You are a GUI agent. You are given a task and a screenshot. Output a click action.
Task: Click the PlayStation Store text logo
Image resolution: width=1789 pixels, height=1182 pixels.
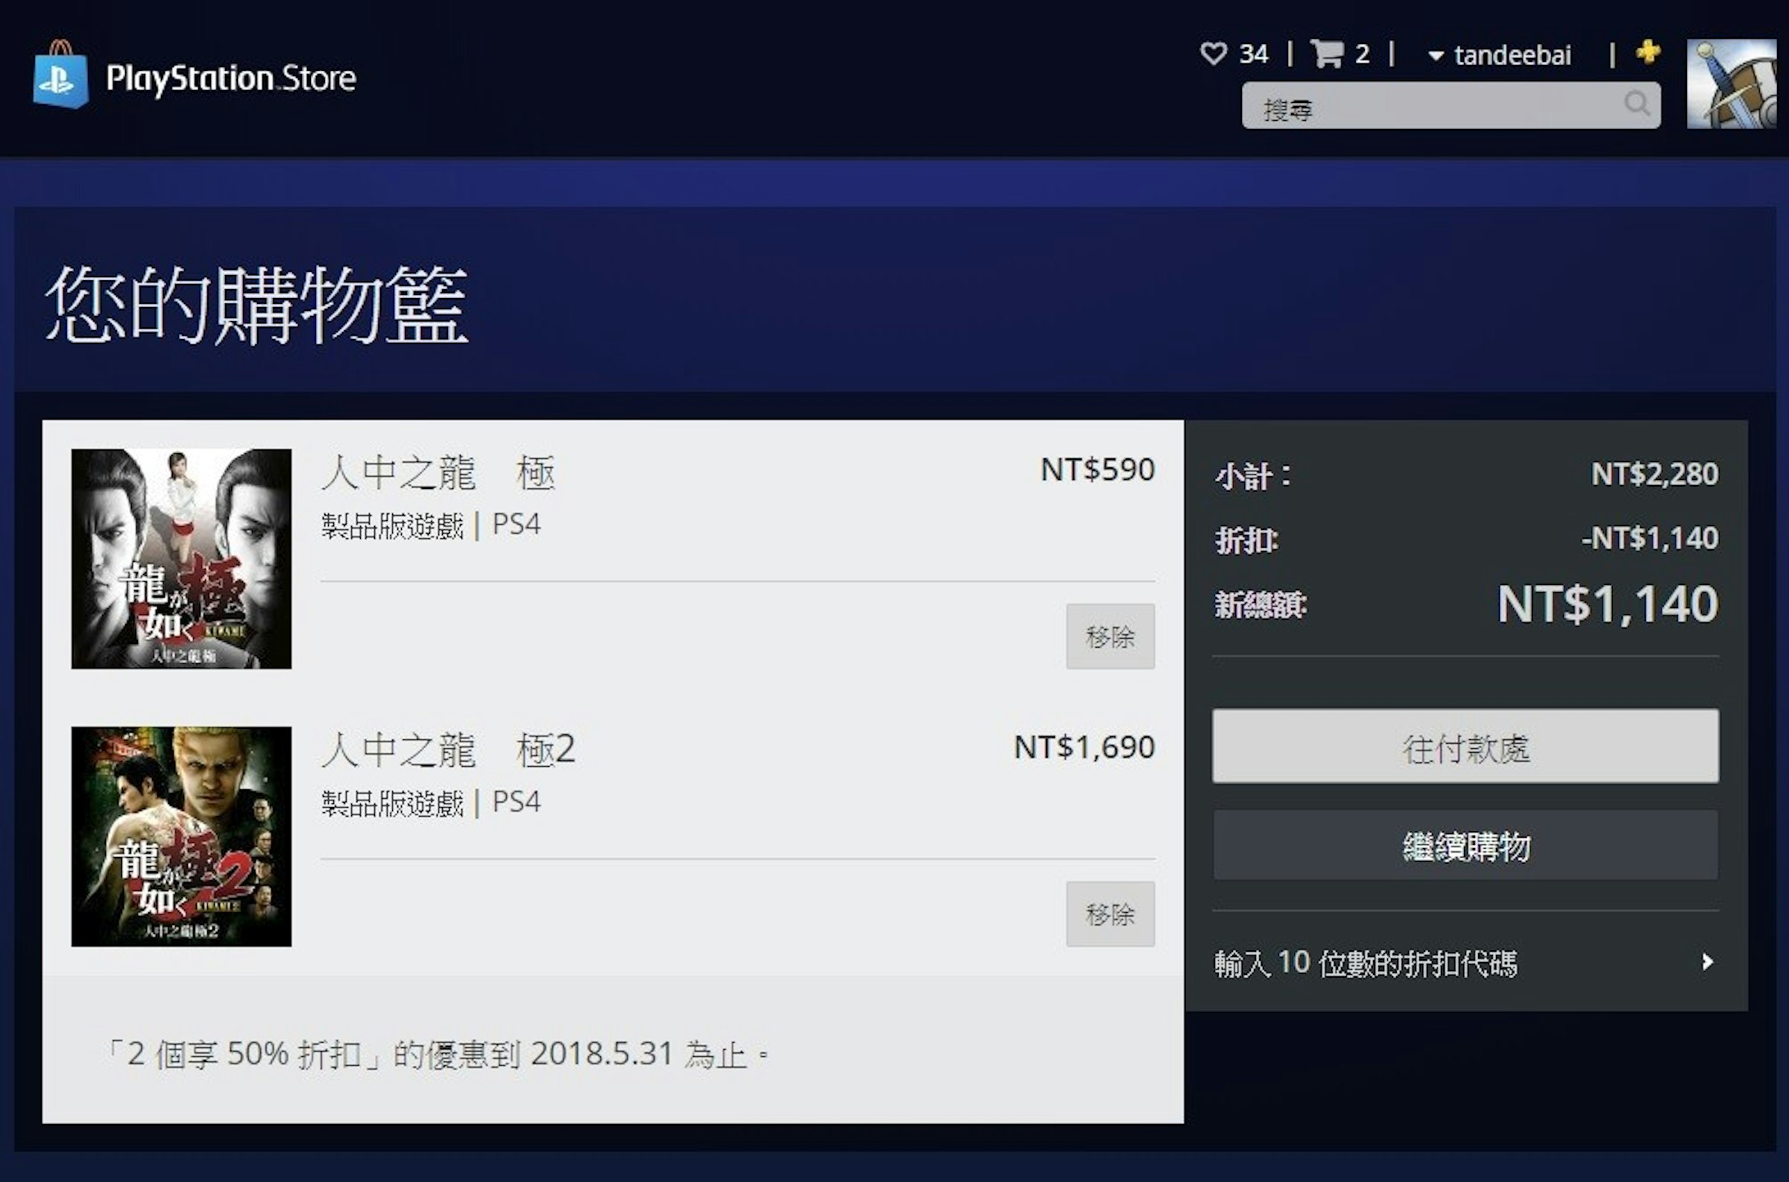coord(230,78)
